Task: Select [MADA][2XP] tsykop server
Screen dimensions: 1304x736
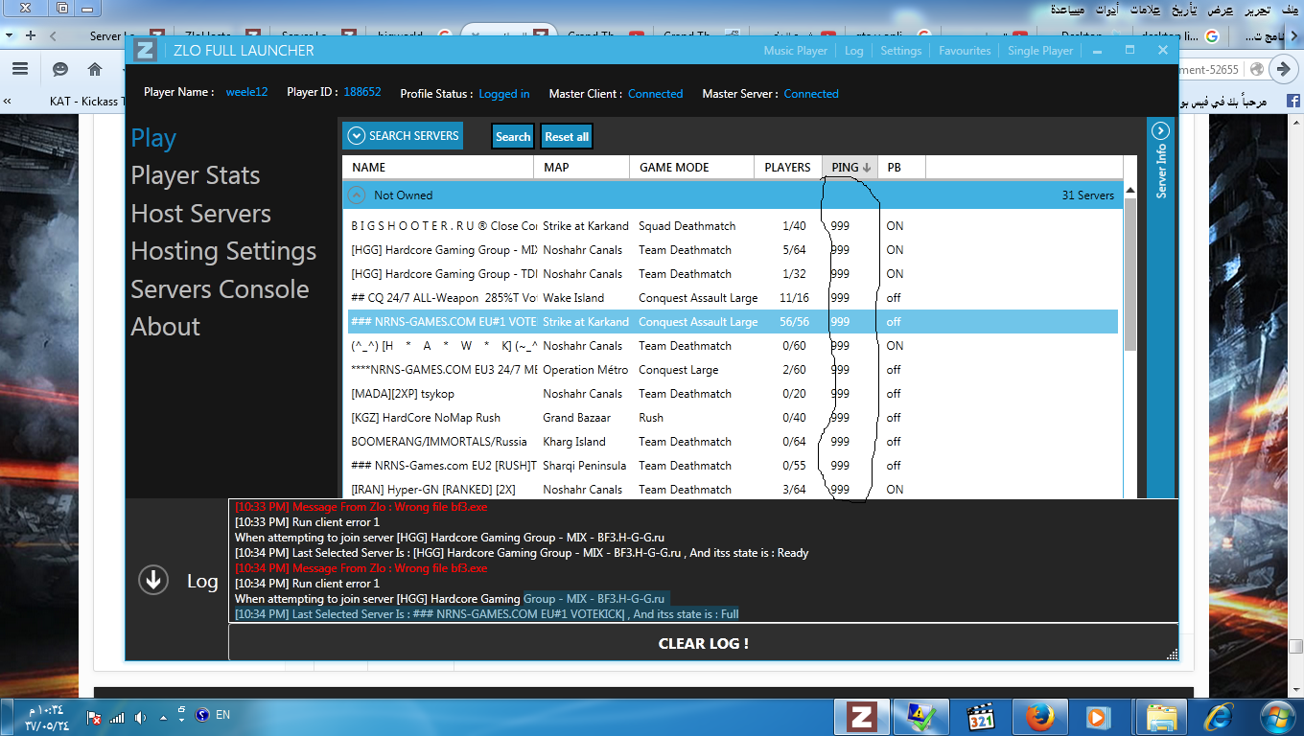Action: 731,394
